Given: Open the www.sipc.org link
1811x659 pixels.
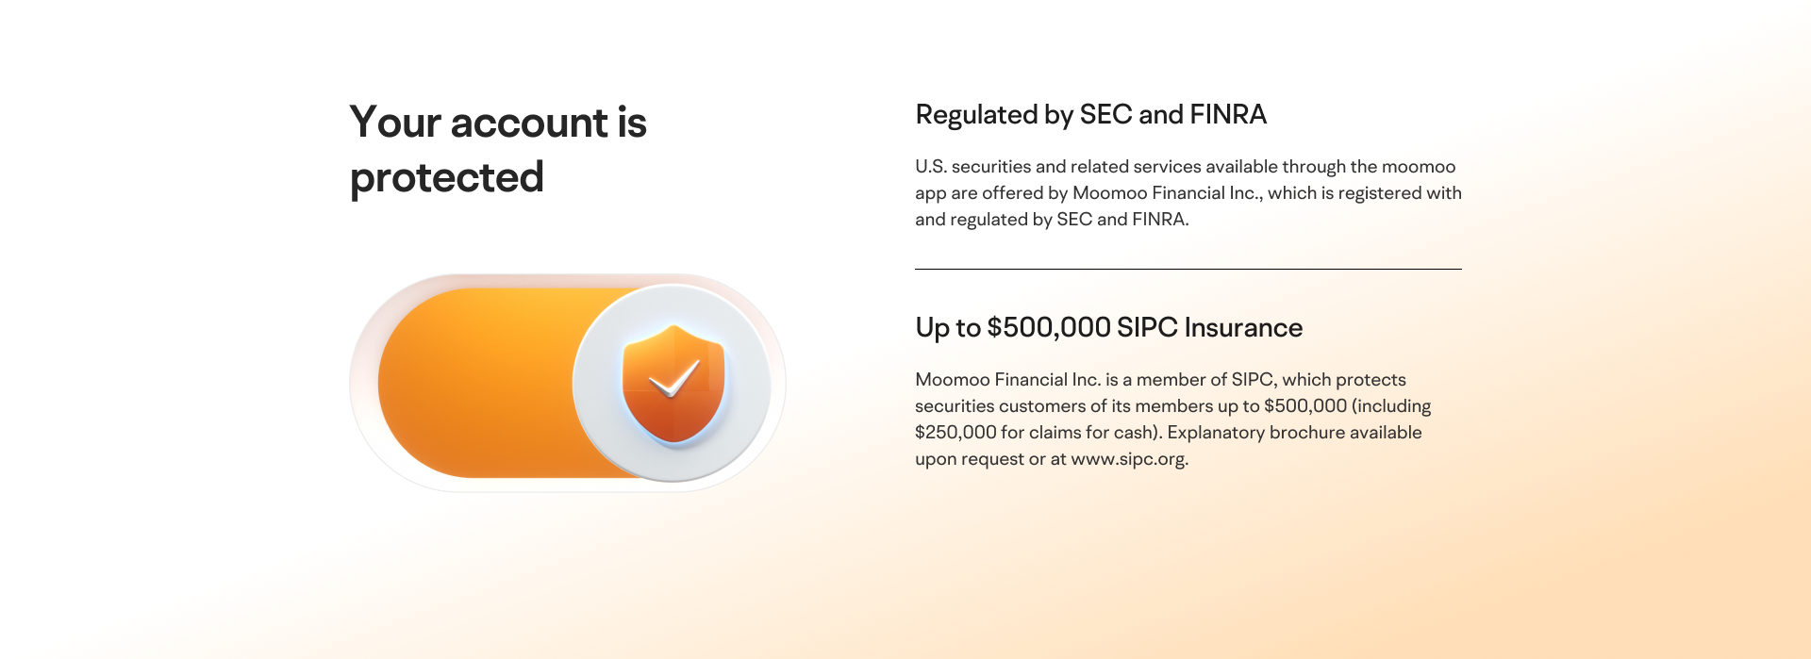Looking at the screenshot, I should pyautogui.click(x=1128, y=459).
